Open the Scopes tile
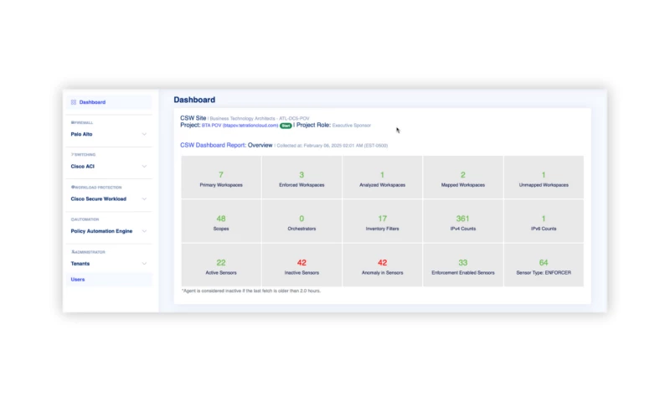This screenshot has height=402, width=670. pos(221,221)
